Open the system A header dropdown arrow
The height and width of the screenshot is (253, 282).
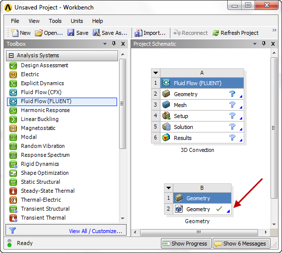tap(156, 73)
